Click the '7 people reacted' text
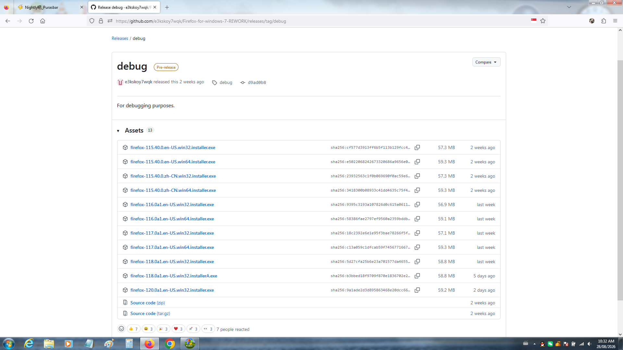This screenshot has height=350, width=623. pyautogui.click(x=233, y=329)
